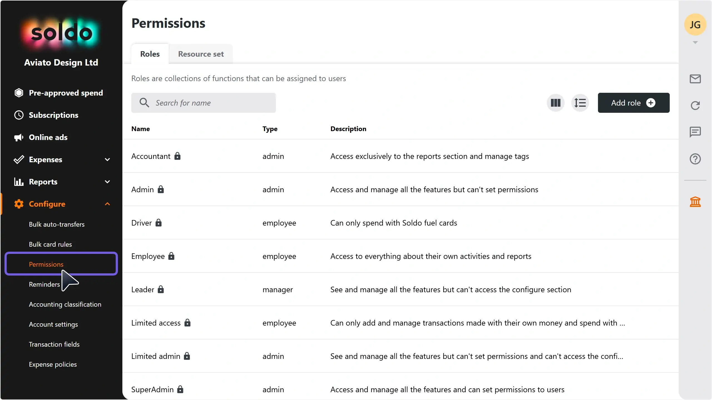The image size is (712, 400).
Task: Click the refresh arrow icon
Action: point(695,105)
